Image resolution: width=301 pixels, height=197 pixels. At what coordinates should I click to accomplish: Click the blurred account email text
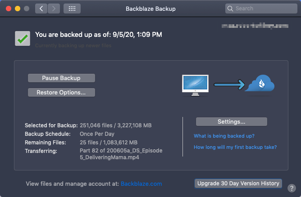click(255, 26)
